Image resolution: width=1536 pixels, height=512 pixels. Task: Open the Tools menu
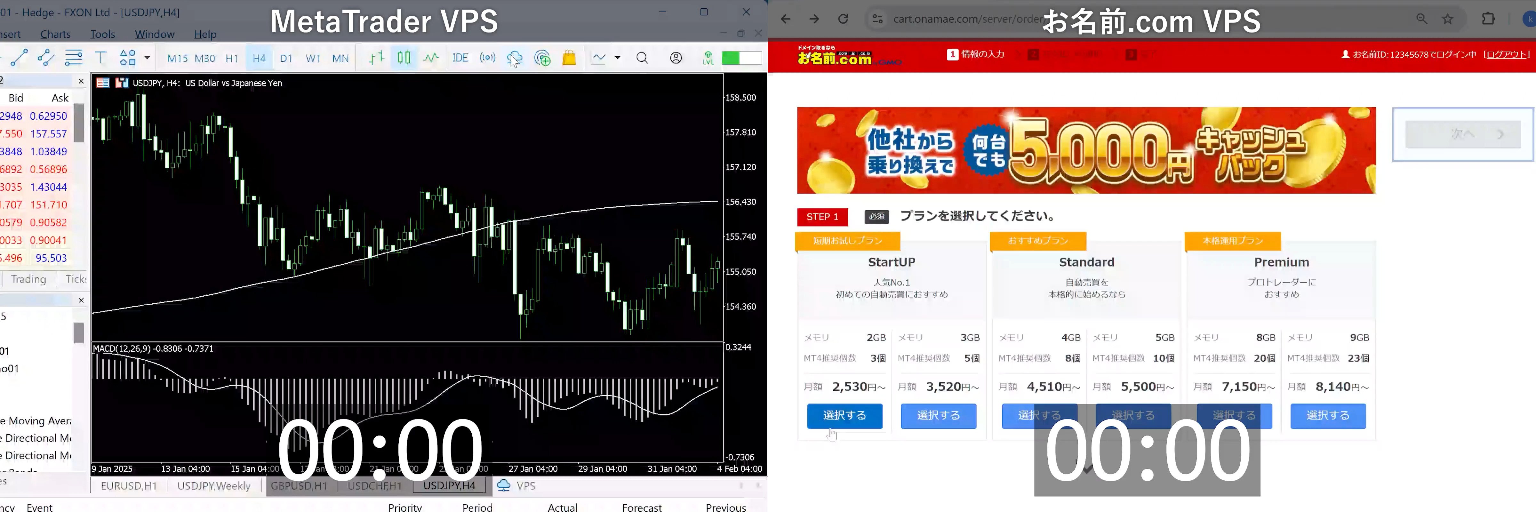point(102,34)
